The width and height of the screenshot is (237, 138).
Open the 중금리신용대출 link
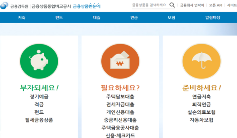point(120,120)
